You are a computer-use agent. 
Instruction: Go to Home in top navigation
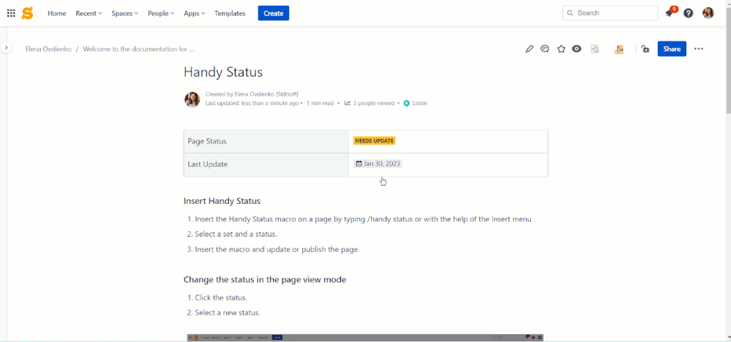pos(57,13)
